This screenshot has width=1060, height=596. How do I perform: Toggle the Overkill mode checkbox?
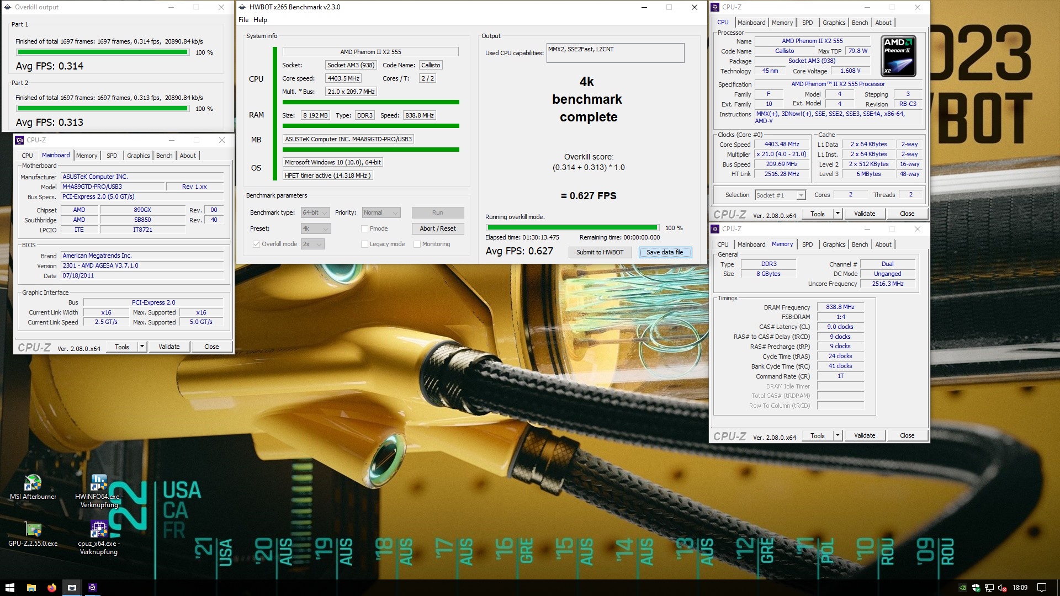point(256,244)
